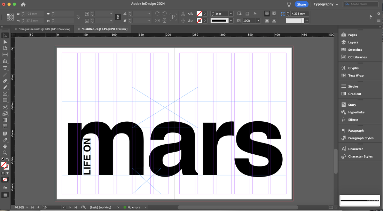This screenshot has width=383, height=211.
Task: Open the corner shape dropdown
Action: 306,21
